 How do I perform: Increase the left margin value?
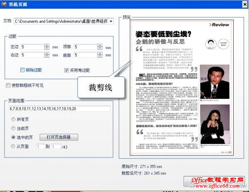click(x=47, y=45)
